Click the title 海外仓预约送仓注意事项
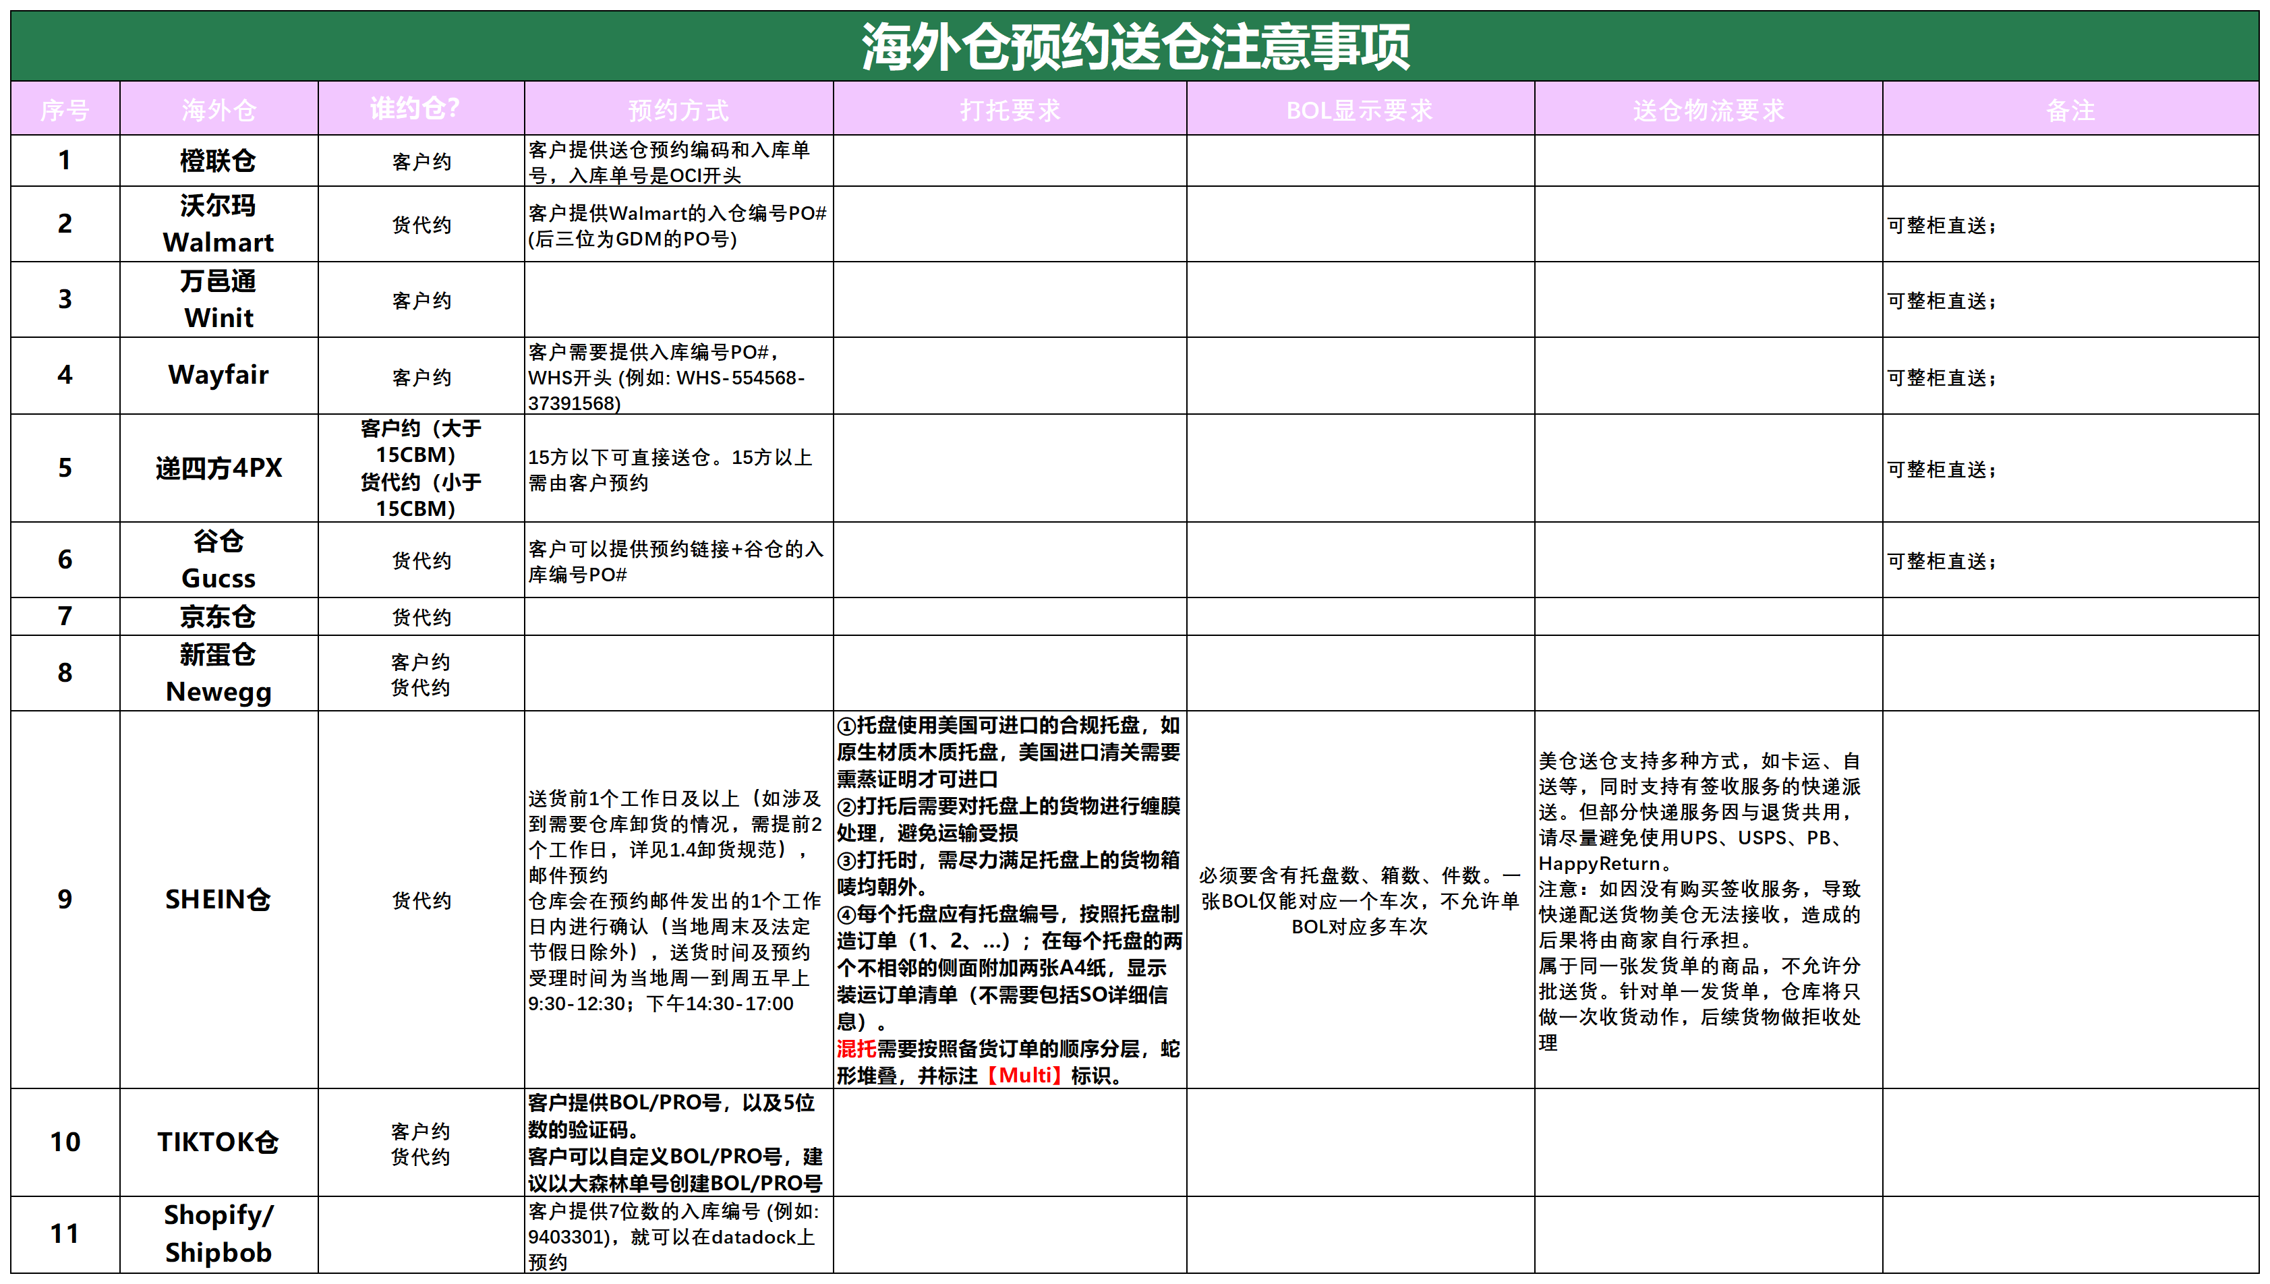2270x1284 pixels. tap(1134, 46)
